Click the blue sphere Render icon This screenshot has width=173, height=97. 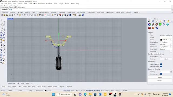pyautogui.click(x=70, y=15)
